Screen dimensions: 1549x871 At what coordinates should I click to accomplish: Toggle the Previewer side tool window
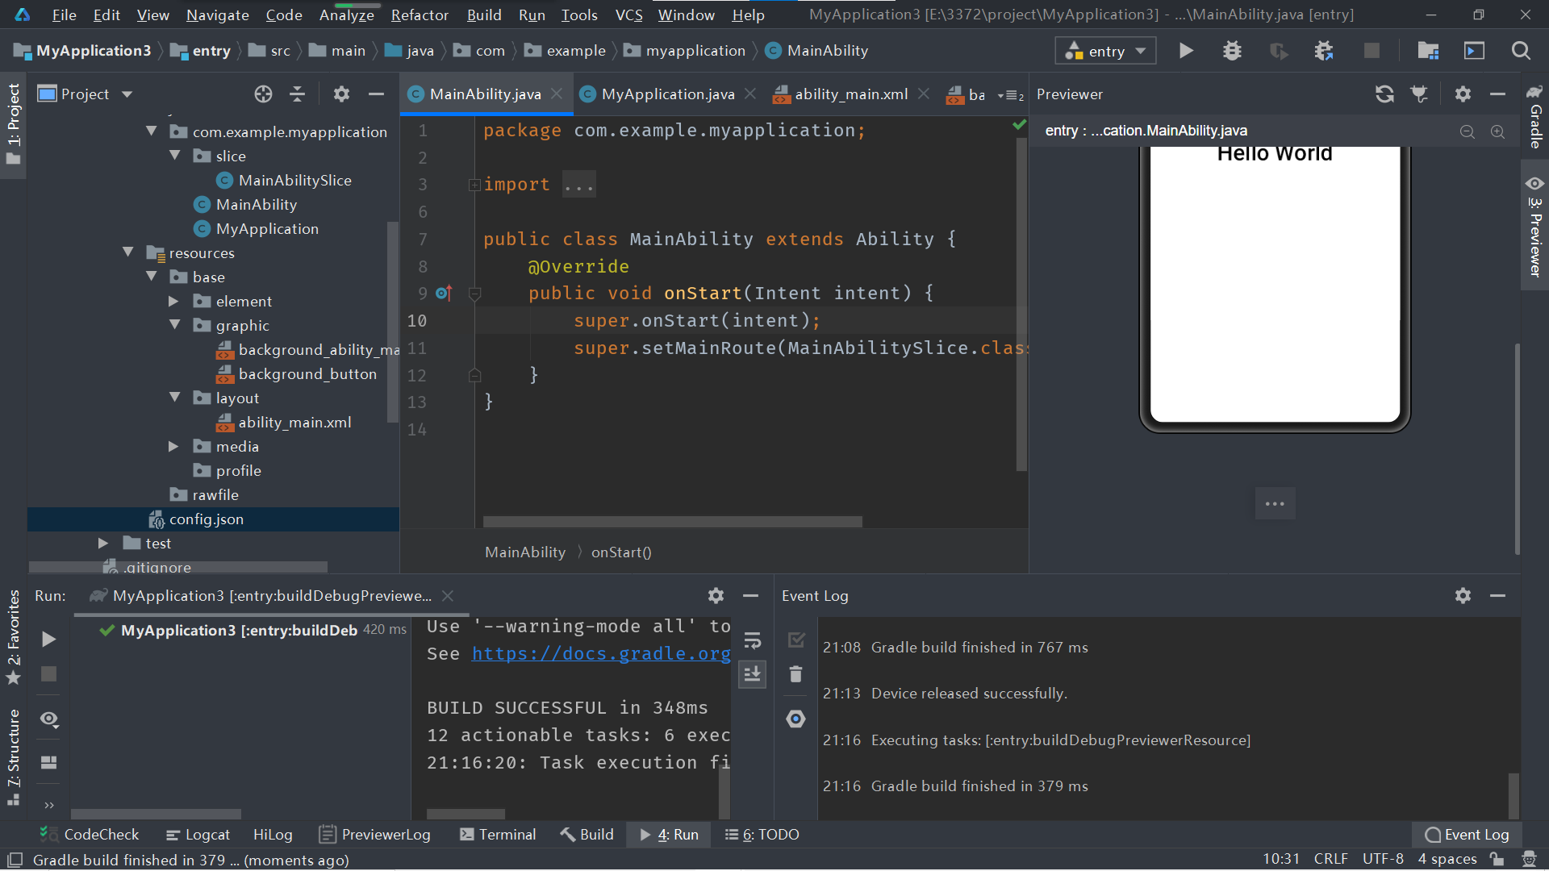1534,227
